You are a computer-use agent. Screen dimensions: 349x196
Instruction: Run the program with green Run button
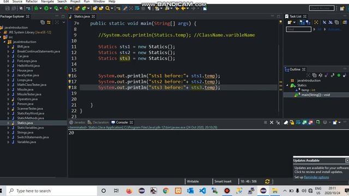[46, 9]
